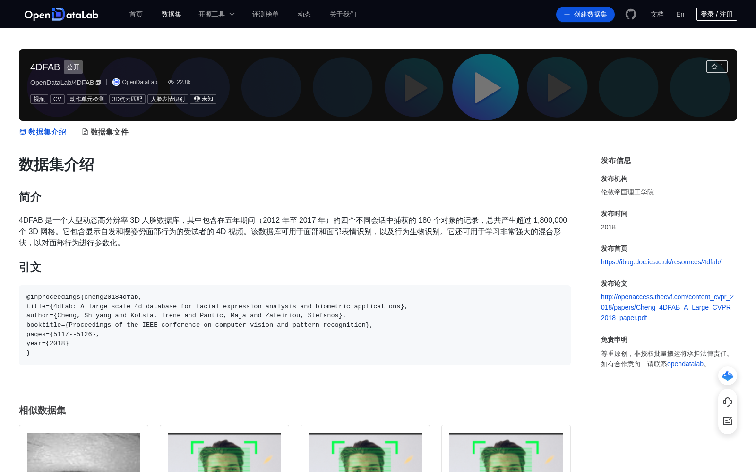Open the GitHub icon link

630,14
